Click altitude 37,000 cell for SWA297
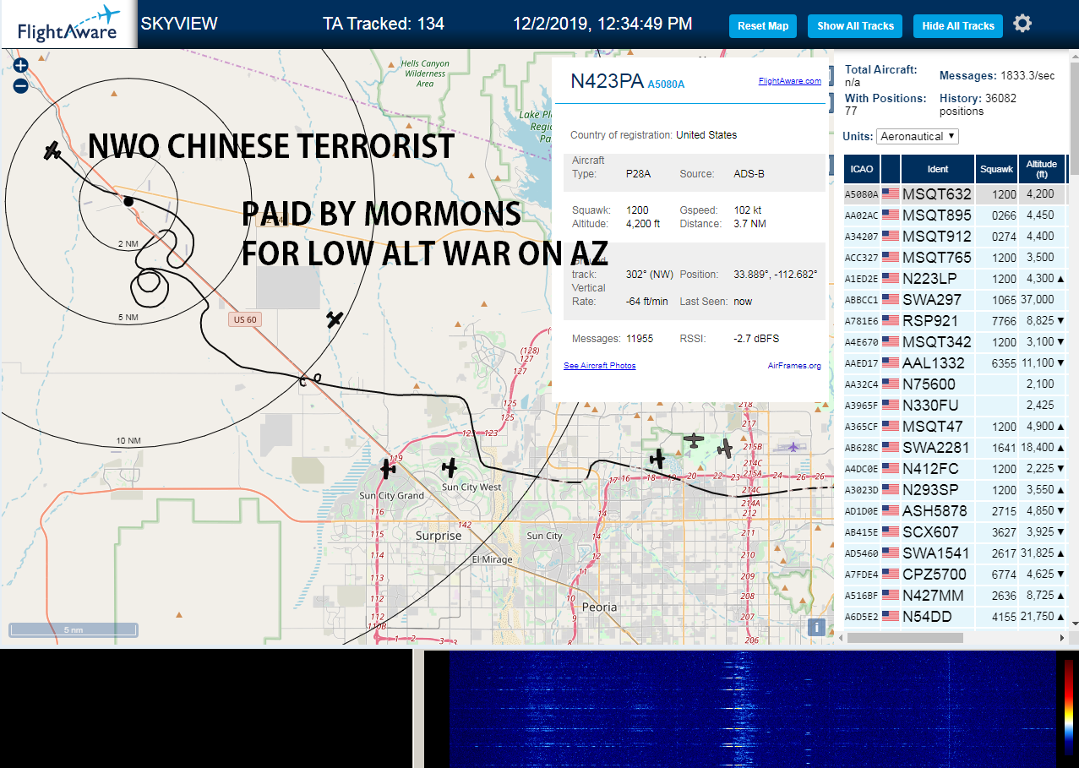This screenshot has height=768, width=1079. [1042, 300]
